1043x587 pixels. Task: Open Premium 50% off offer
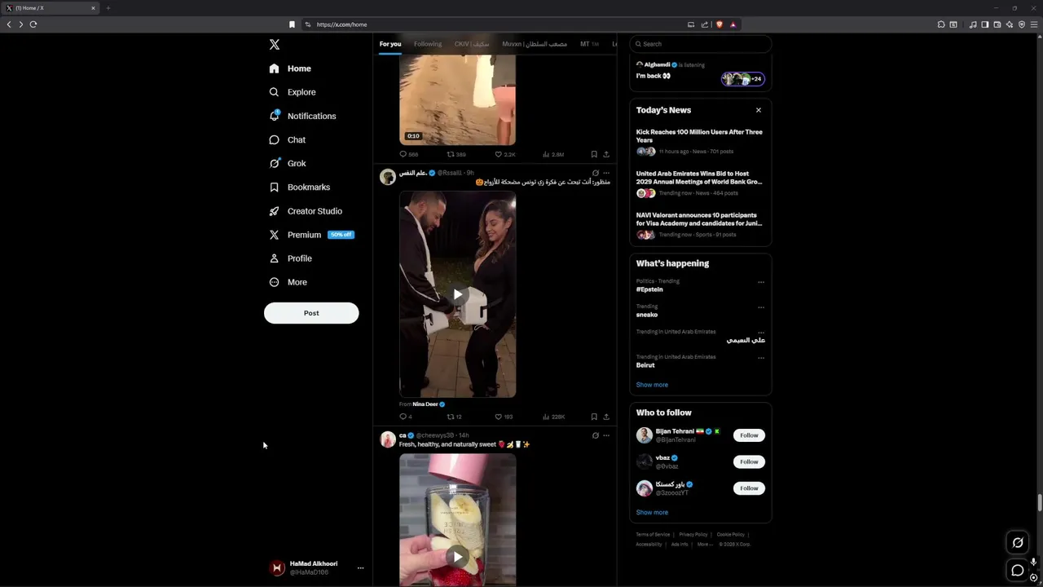[311, 234]
